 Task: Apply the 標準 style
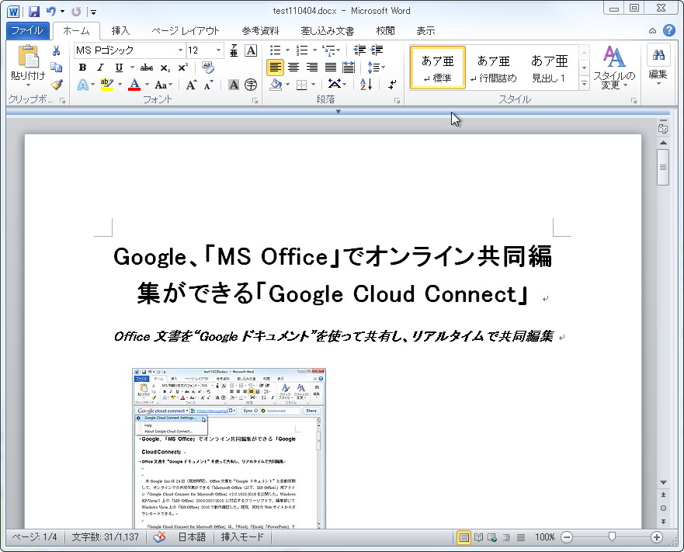(438, 68)
